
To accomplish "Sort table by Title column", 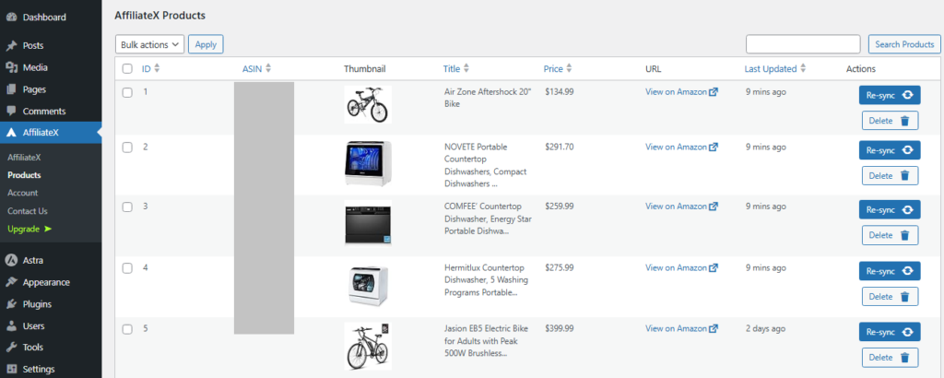I will tap(455, 68).
